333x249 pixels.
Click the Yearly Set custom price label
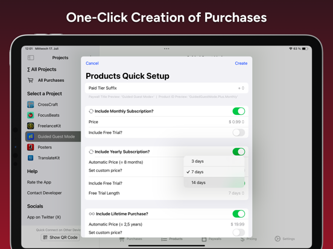tap(106, 170)
